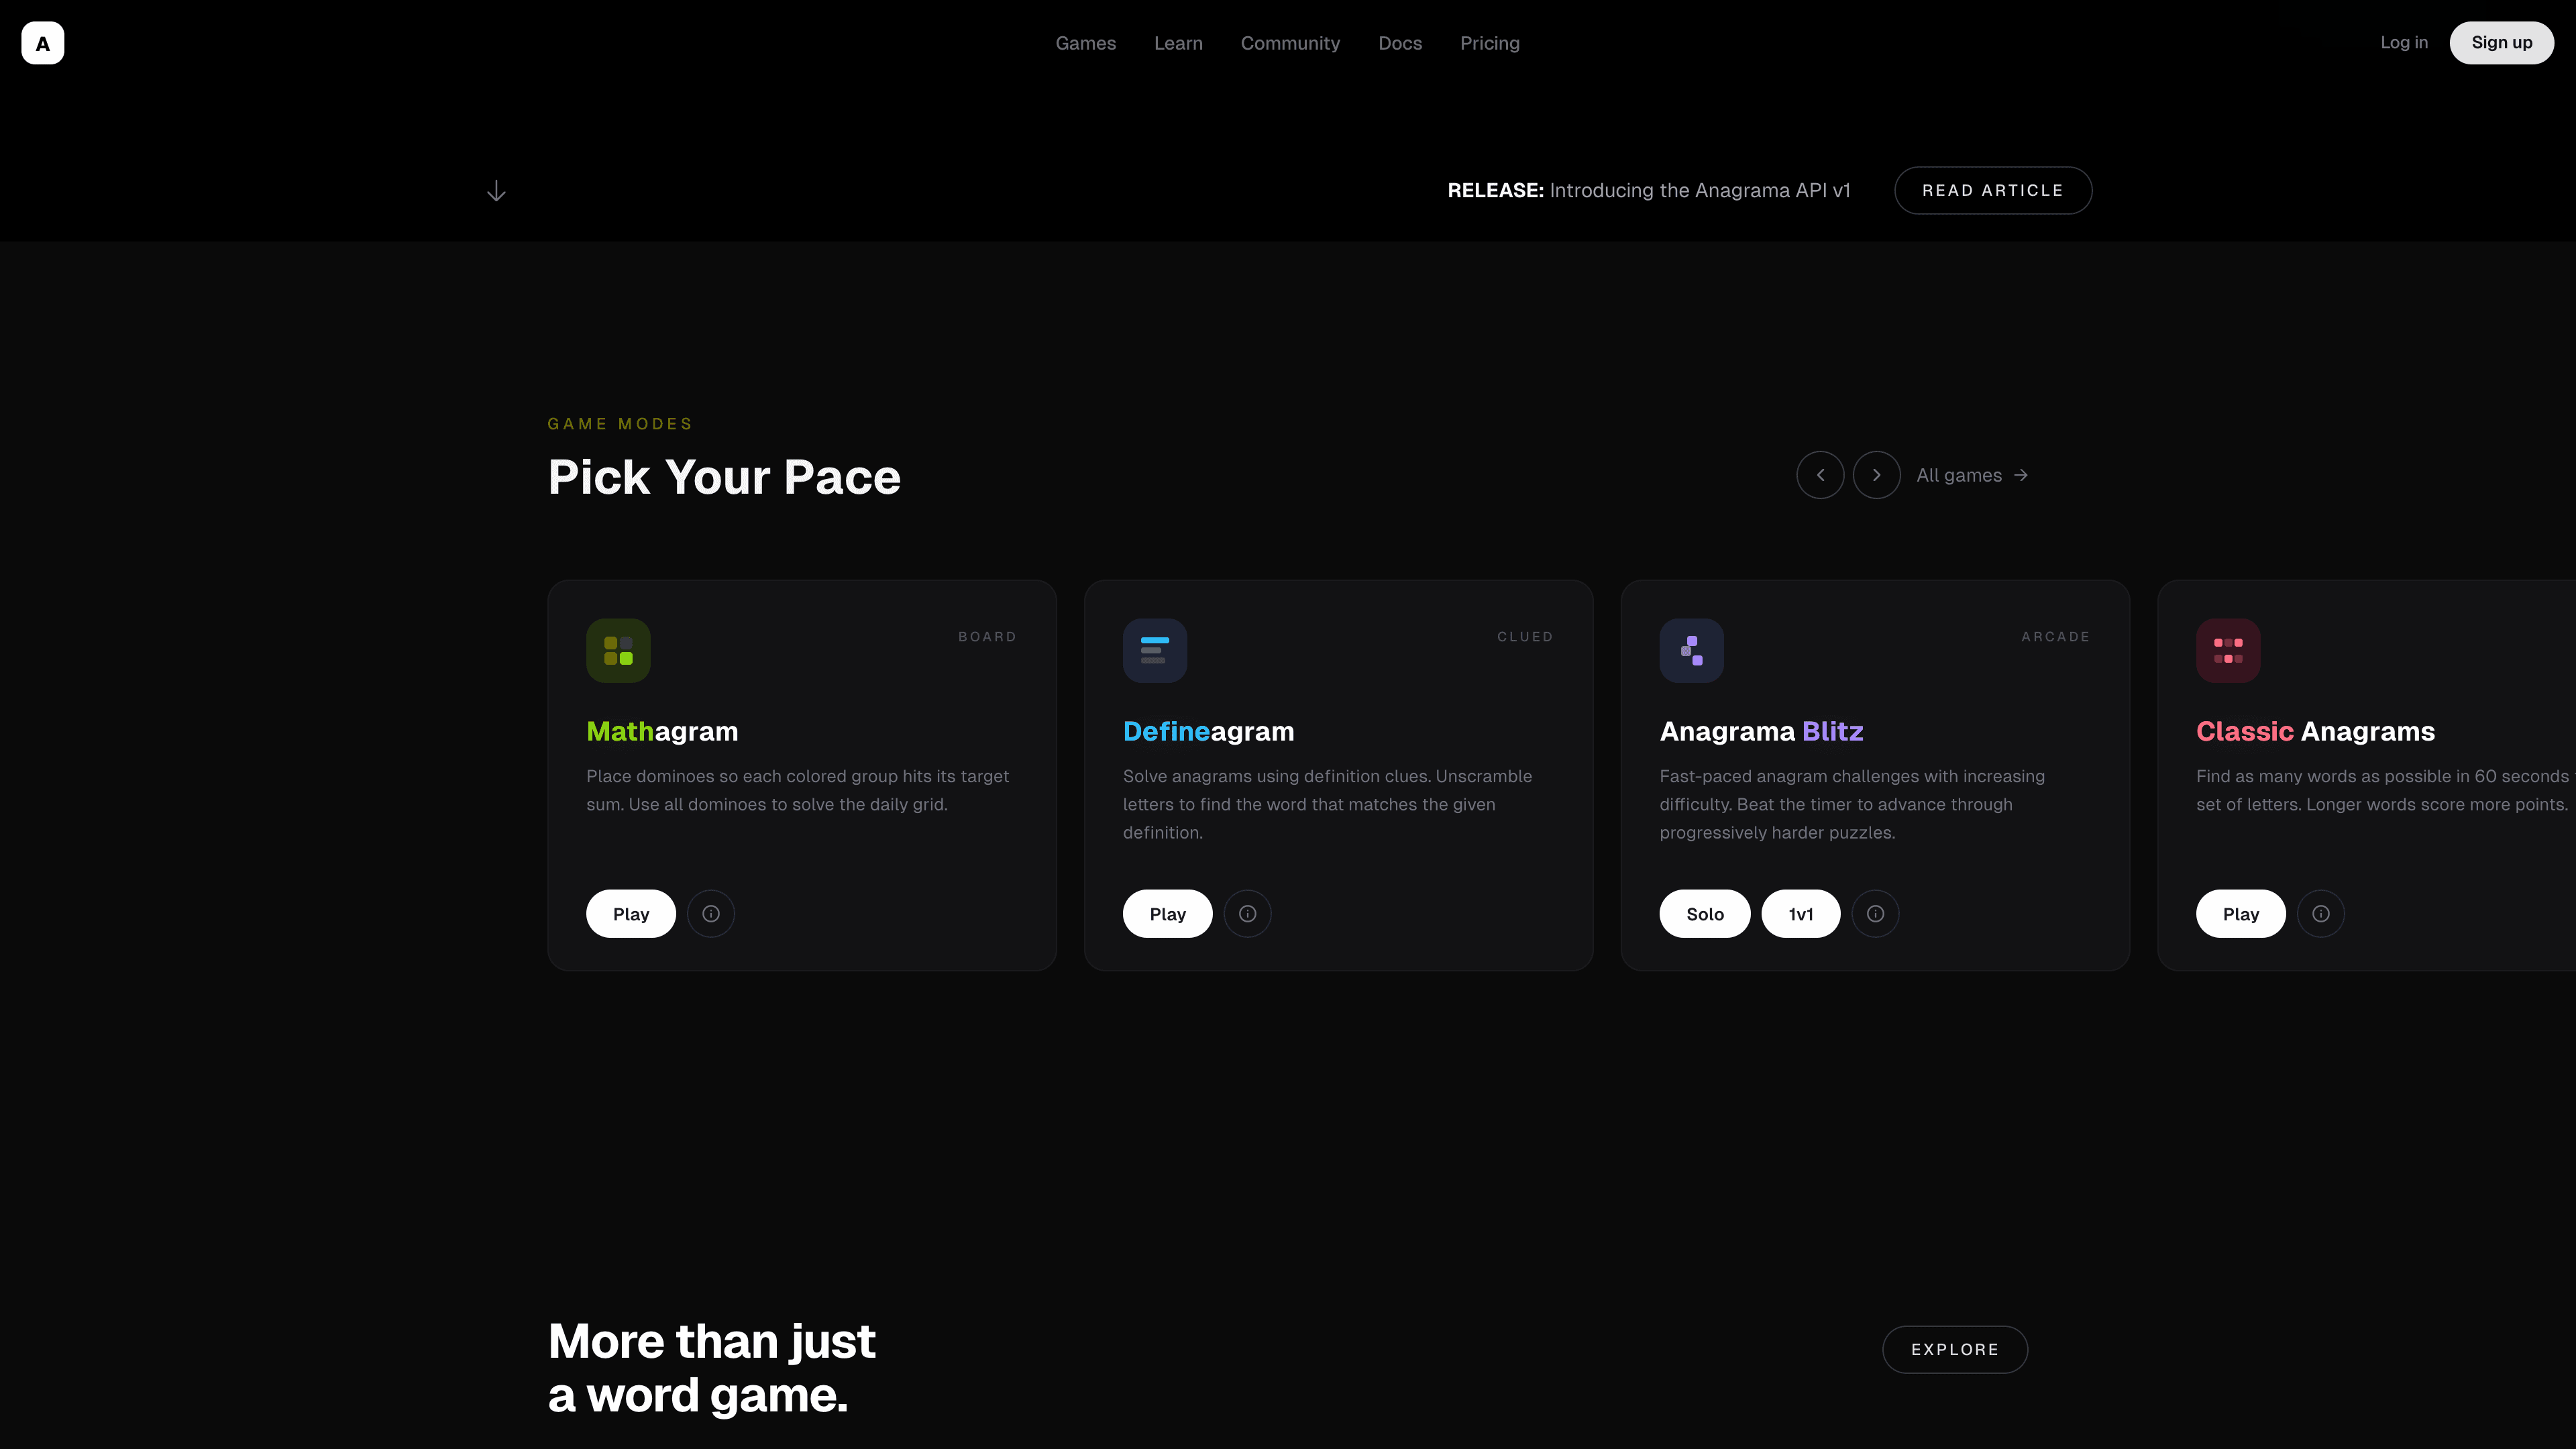Click the Defineagram card title
The image size is (2576, 1449).
tap(1208, 731)
